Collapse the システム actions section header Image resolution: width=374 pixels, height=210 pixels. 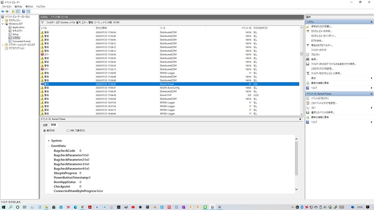(x=371, y=22)
